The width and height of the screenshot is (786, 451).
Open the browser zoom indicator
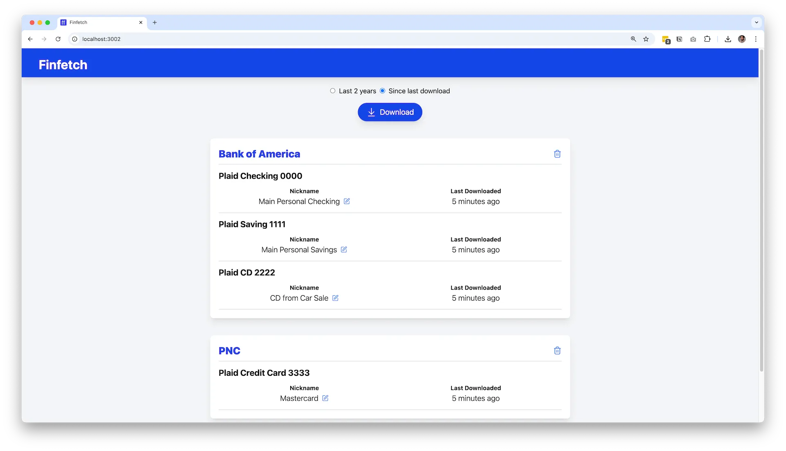[x=633, y=39]
